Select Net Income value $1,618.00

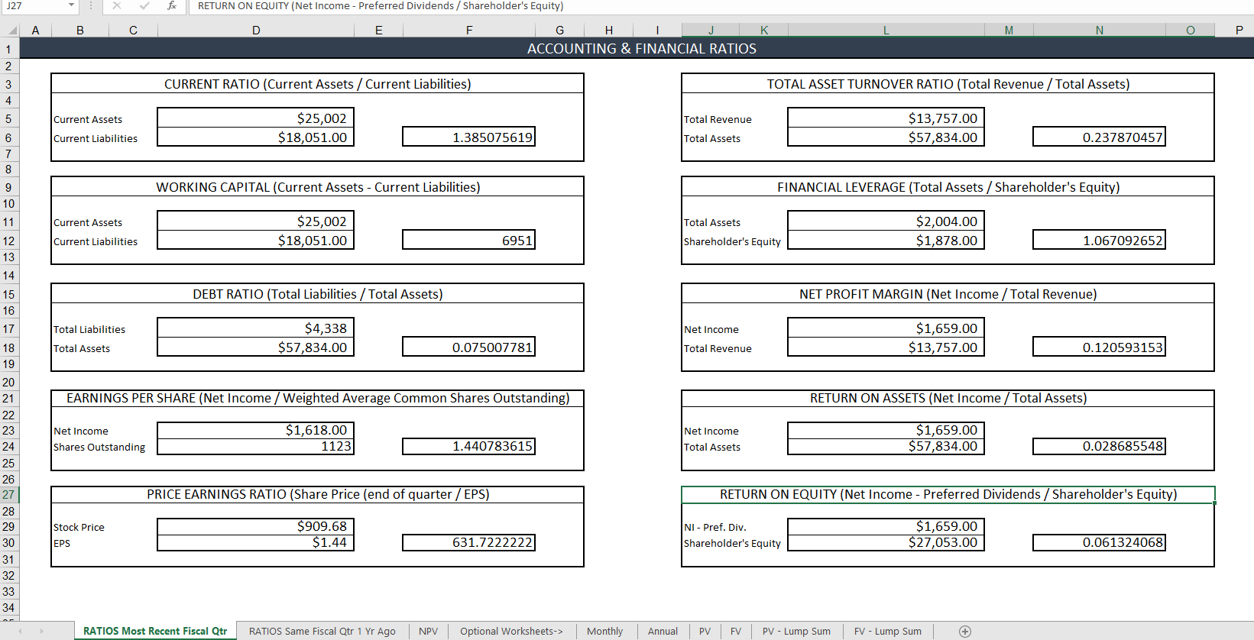click(x=256, y=430)
